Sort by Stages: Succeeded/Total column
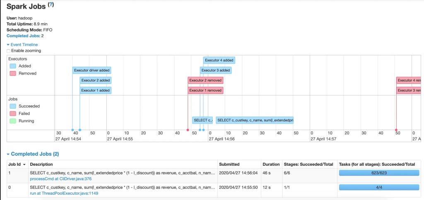Image resolution: width=424 pixels, height=200 pixels. coord(309,164)
